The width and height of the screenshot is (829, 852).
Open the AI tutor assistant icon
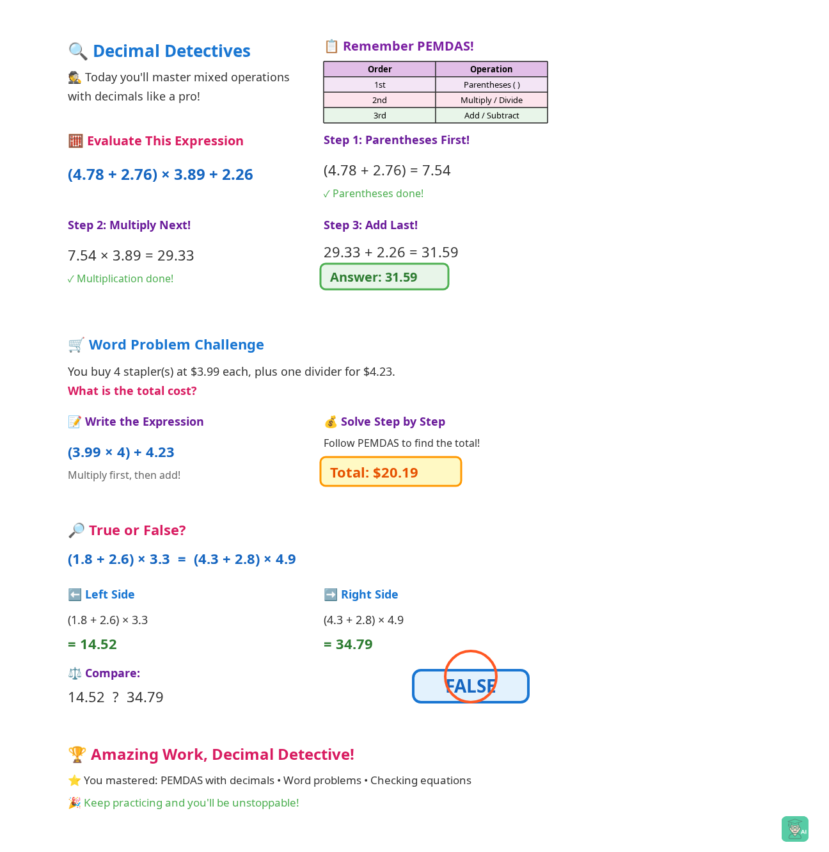pos(794,829)
